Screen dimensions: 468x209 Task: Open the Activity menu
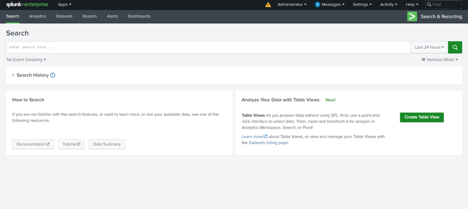click(x=388, y=5)
